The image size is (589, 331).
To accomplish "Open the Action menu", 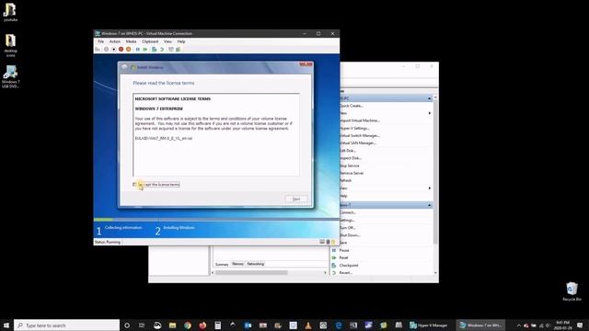I will [x=115, y=41].
